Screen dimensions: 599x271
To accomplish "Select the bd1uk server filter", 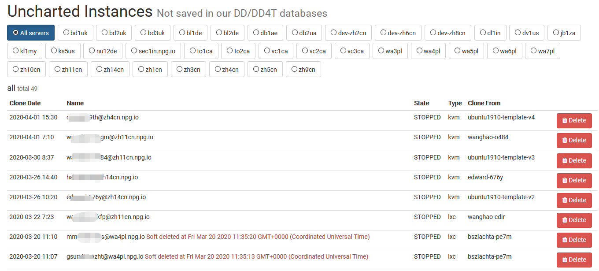I will point(75,33).
